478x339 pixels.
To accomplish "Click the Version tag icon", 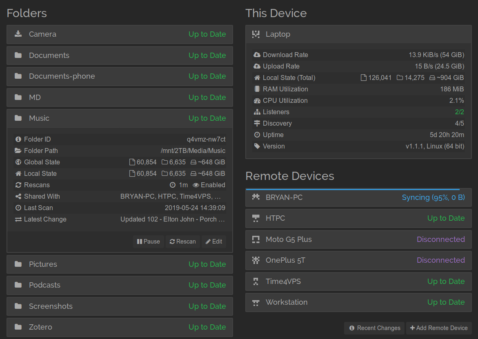I will click(x=257, y=146).
